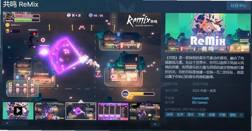Click the 全部评测 label
The width and height of the screenshot is (252, 131).
tap(171, 84)
